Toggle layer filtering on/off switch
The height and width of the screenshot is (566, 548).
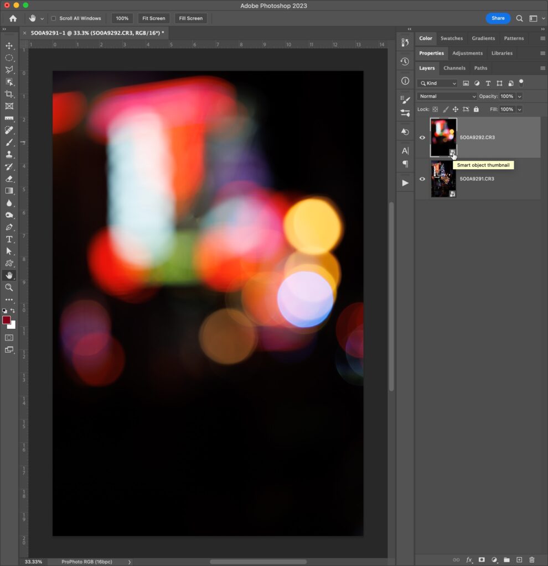tap(521, 83)
